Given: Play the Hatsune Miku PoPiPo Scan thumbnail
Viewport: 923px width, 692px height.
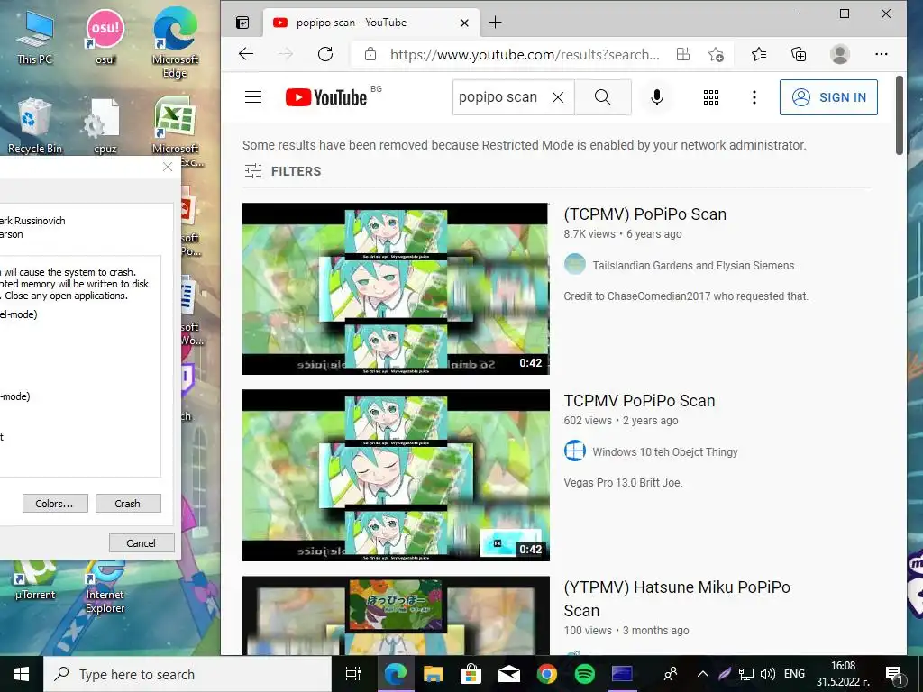Looking at the screenshot, I should coord(396,615).
